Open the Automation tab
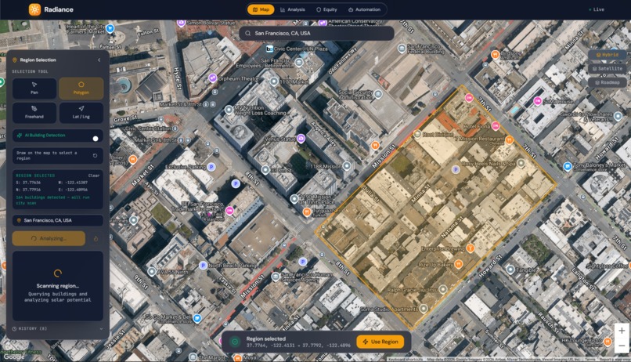This screenshot has height=362, width=631. [x=364, y=9]
